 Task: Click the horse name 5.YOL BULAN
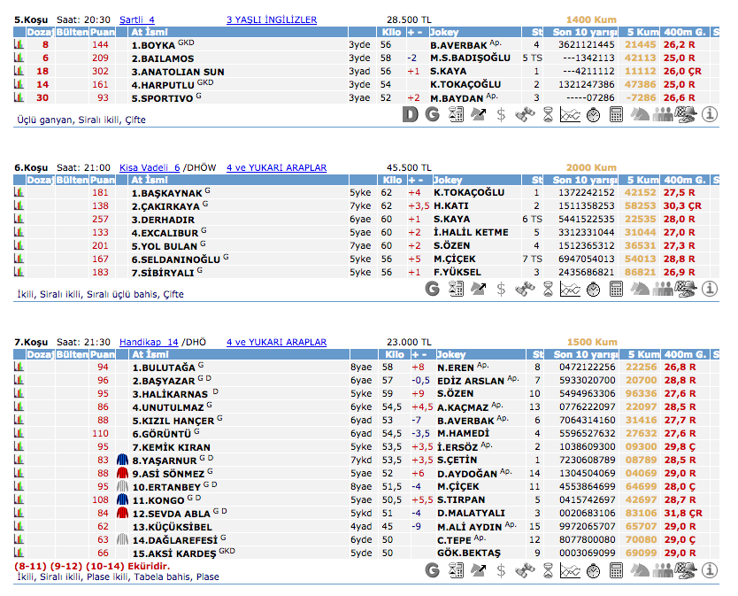pos(164,245)
